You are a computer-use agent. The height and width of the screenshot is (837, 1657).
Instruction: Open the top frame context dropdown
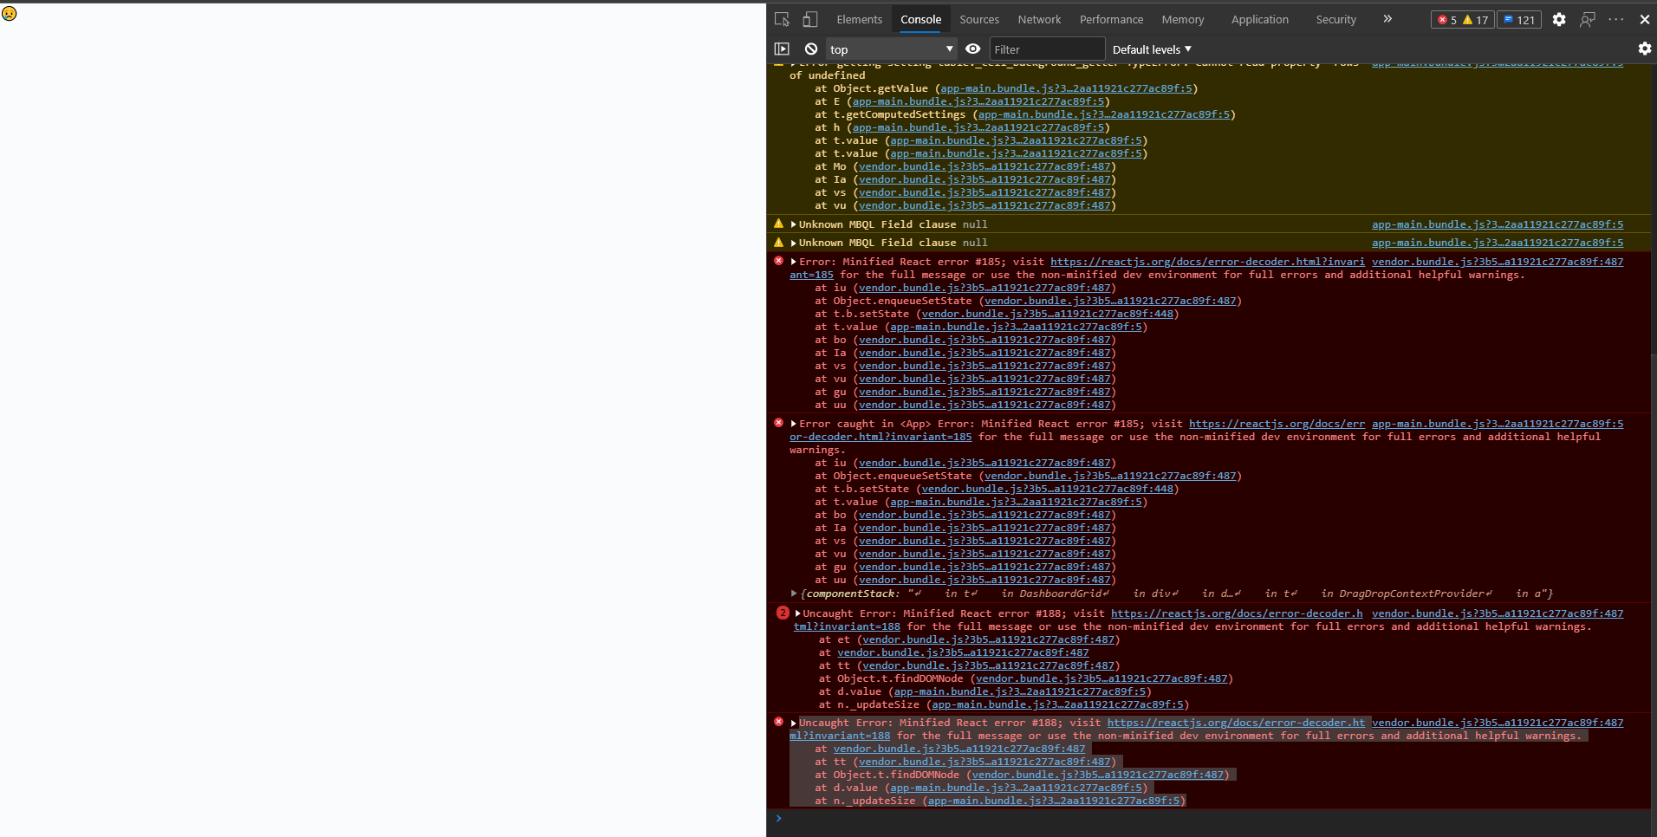tap(890, 49)
